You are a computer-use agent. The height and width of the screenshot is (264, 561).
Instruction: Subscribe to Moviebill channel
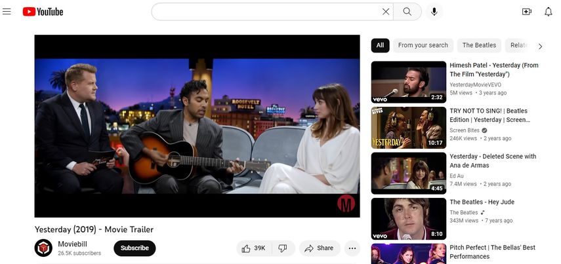pos(135,248)
